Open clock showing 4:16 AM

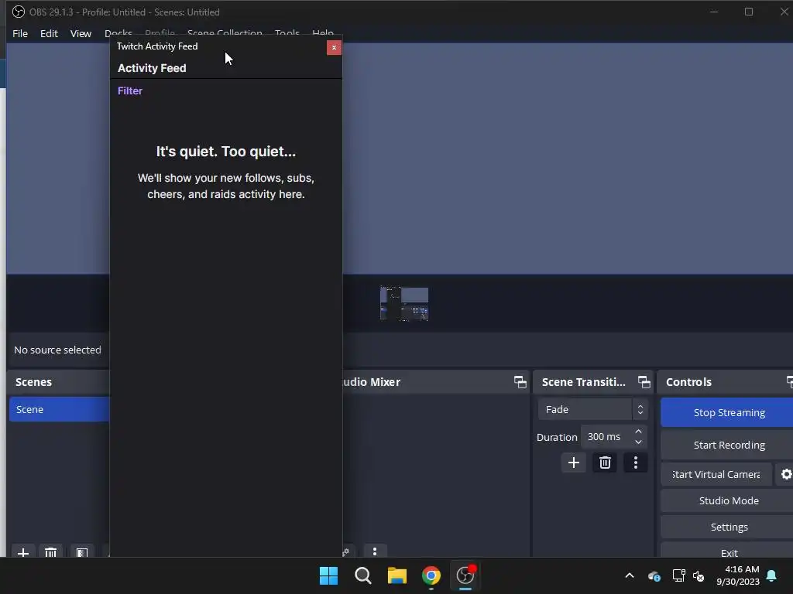pyautogui.click(x=738, y=575)
